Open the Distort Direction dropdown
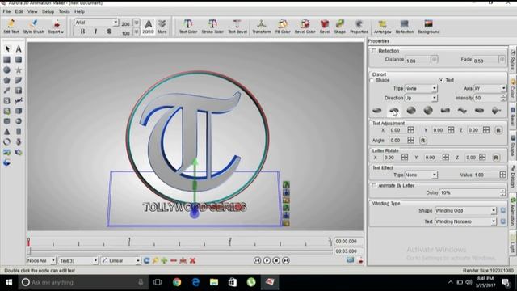Viewport: 517px width, 291px height. pos(420,98)
